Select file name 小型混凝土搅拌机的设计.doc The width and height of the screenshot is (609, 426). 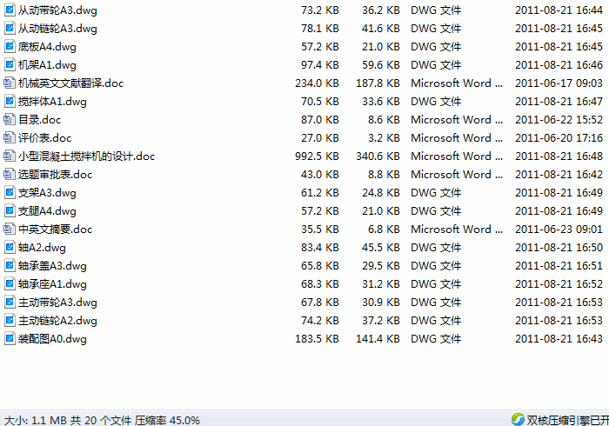coord(87,156)
